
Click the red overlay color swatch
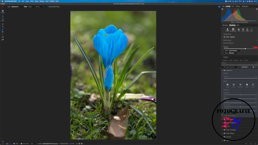pos(256,48)
